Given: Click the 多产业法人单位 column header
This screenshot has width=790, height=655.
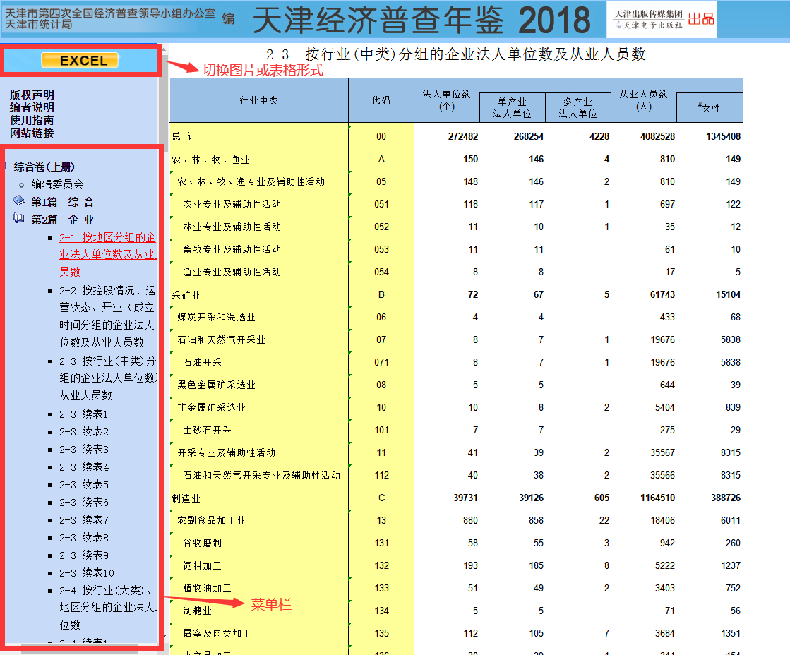Looking at the screenshot, I should [x=578, y=108].
